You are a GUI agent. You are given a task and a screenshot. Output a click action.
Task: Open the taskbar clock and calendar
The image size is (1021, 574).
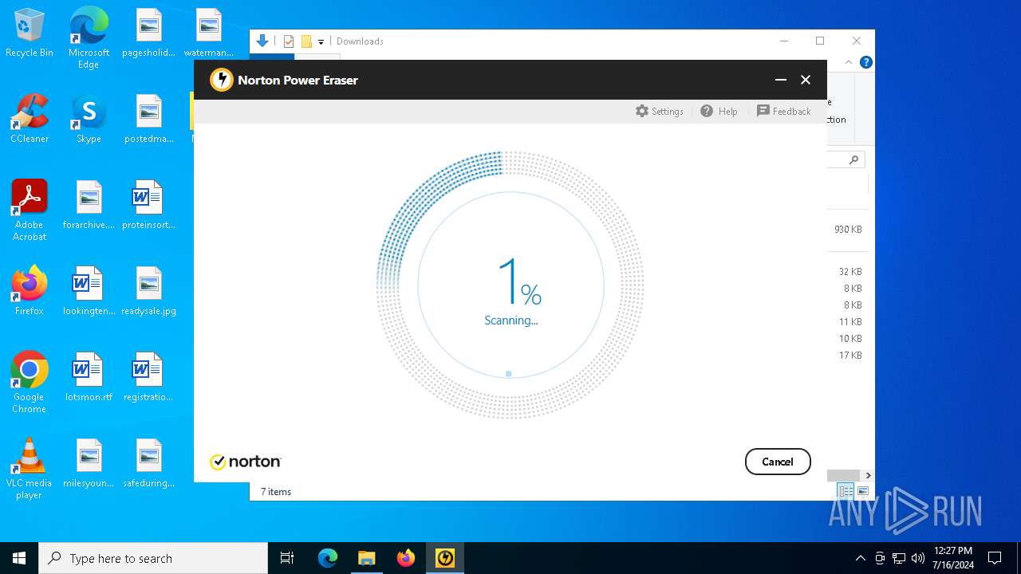coord(953,558)
